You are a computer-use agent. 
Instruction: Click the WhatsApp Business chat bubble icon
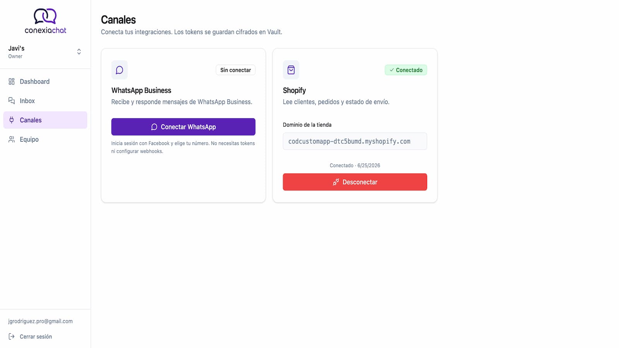coord(120,70)
